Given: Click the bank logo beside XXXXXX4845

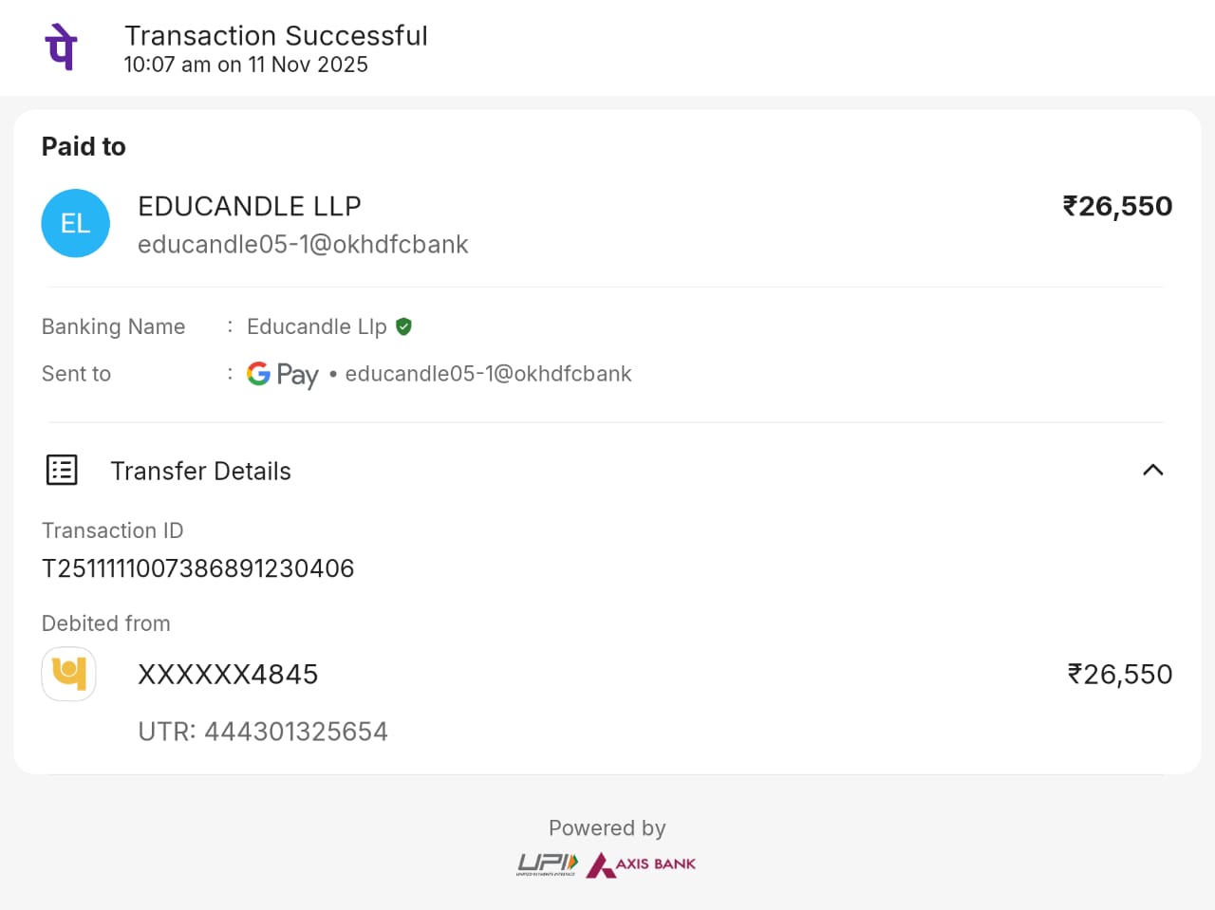Looking at the screenshot, I should (68, 674).
